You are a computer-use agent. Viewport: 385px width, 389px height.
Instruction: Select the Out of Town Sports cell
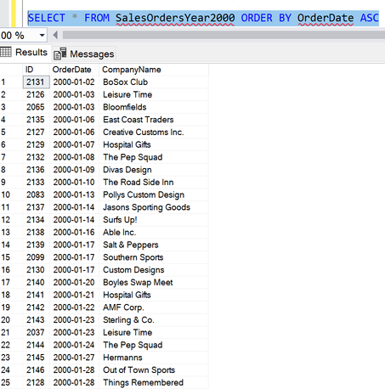tap(154, 369)
